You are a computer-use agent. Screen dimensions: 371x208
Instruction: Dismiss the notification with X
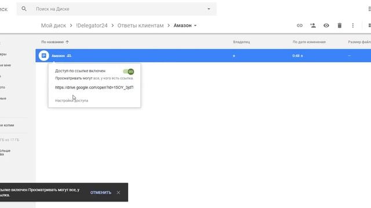click(x=118, y=192)
